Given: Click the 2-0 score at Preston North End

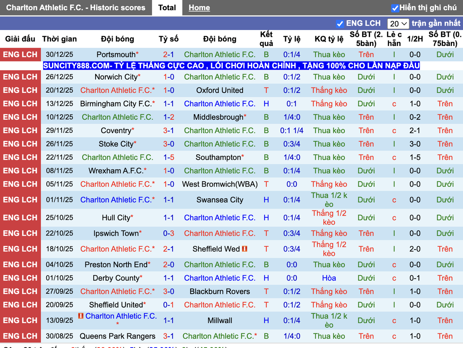Looking at the screenshot, I should click(169, 265).
